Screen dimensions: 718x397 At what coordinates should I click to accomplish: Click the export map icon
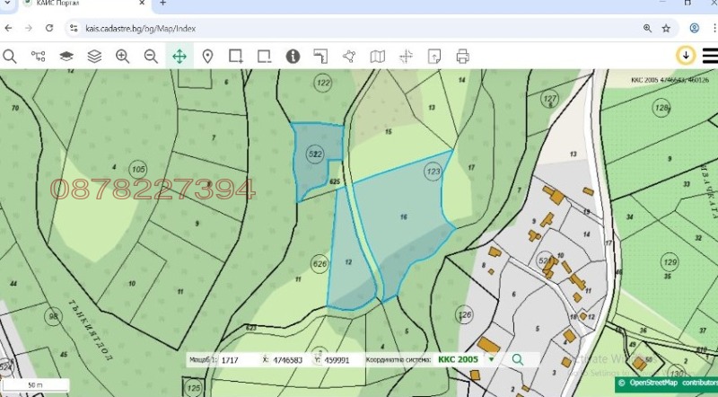[434, 56]
